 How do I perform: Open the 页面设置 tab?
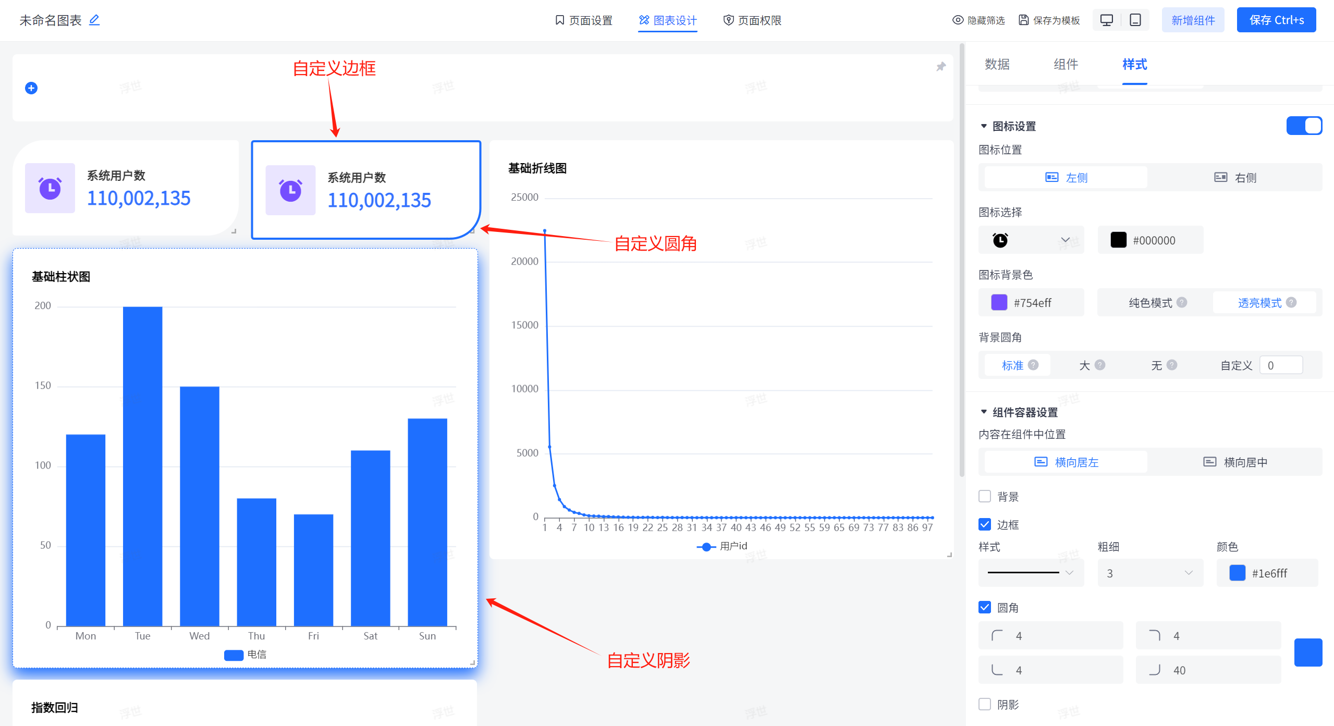click(583, 20)
